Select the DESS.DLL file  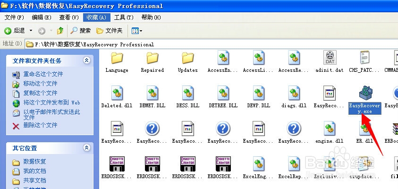click(x=188, y=97)
